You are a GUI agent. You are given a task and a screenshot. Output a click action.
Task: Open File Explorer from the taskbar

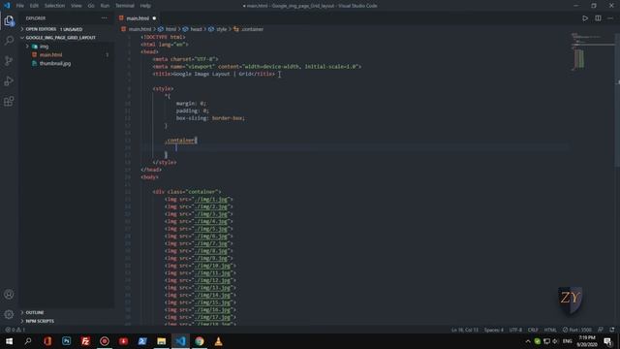tap(162, 341)
